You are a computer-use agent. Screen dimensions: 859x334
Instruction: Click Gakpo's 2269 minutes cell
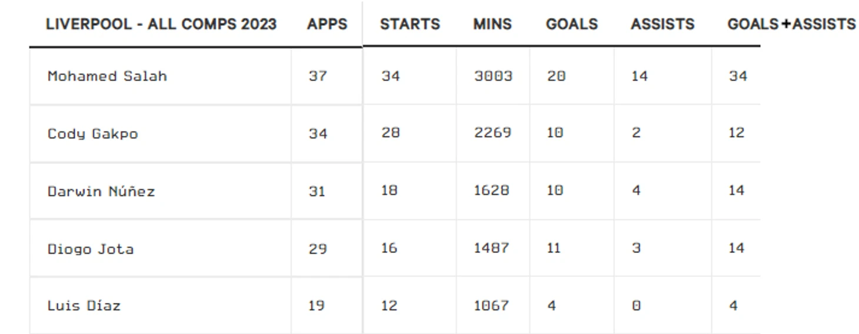click(493, 133)
